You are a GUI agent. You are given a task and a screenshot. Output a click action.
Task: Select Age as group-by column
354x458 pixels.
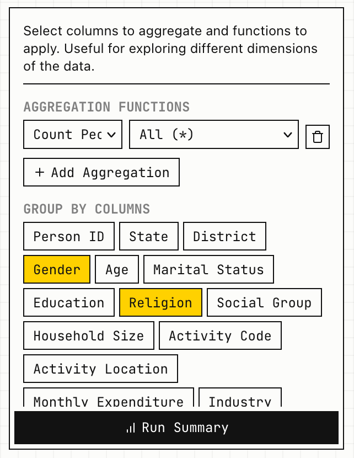[x=117, y=270]
